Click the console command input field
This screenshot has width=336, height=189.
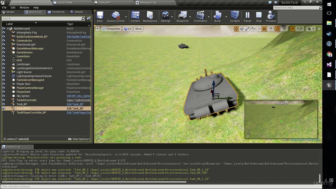tap(161, 187)
